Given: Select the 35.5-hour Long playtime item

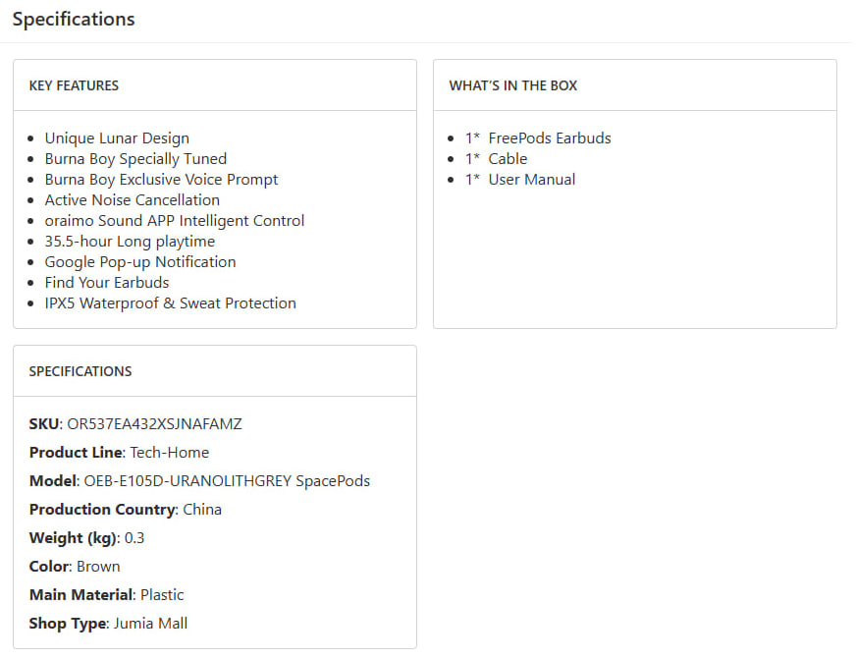Looking at the screenshot, I should (x=130, y=242).
